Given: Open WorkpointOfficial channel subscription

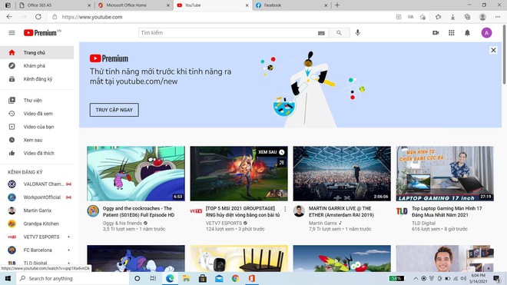Looking at the screenshot, I should coord(37,197).
